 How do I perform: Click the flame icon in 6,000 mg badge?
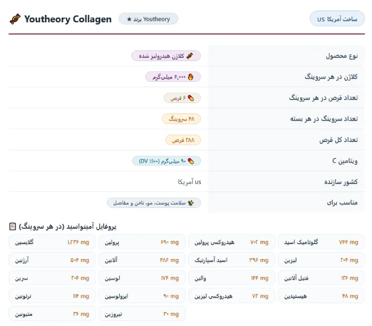190,77
